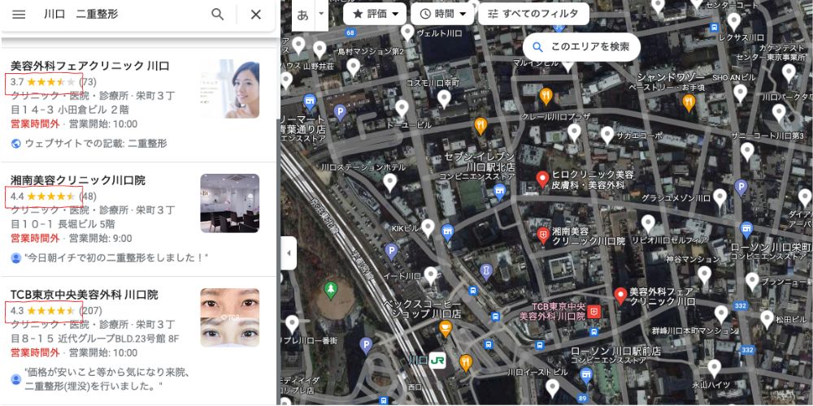Click the TCB eyes photo thumbnail
This screenshot has width=813, height=406.
point(230,317)
